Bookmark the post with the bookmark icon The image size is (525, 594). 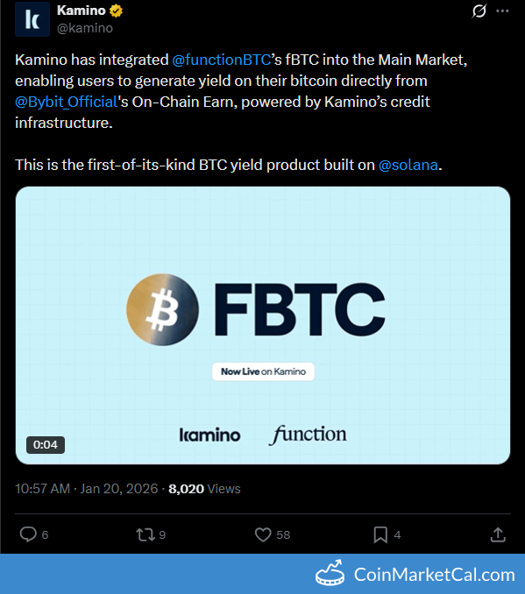pos(380,534)
